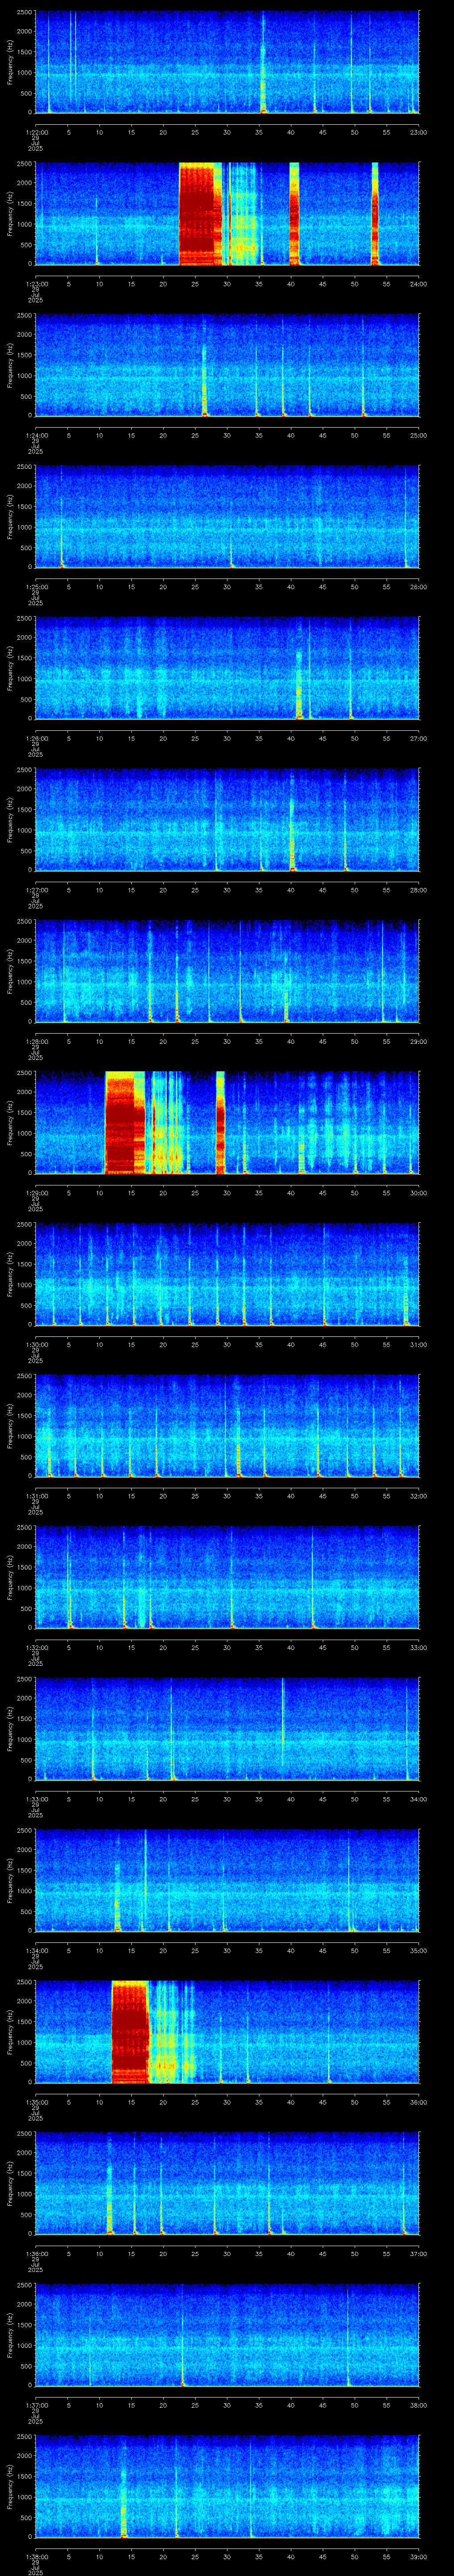Screen dimensions: 454x2576
Task: Open the 1:27:00 spectrogram panel
Action: (227, 819)
